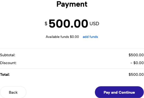Click the divider line above Subtotal
The image size is (144, 98).
point(72,49)
